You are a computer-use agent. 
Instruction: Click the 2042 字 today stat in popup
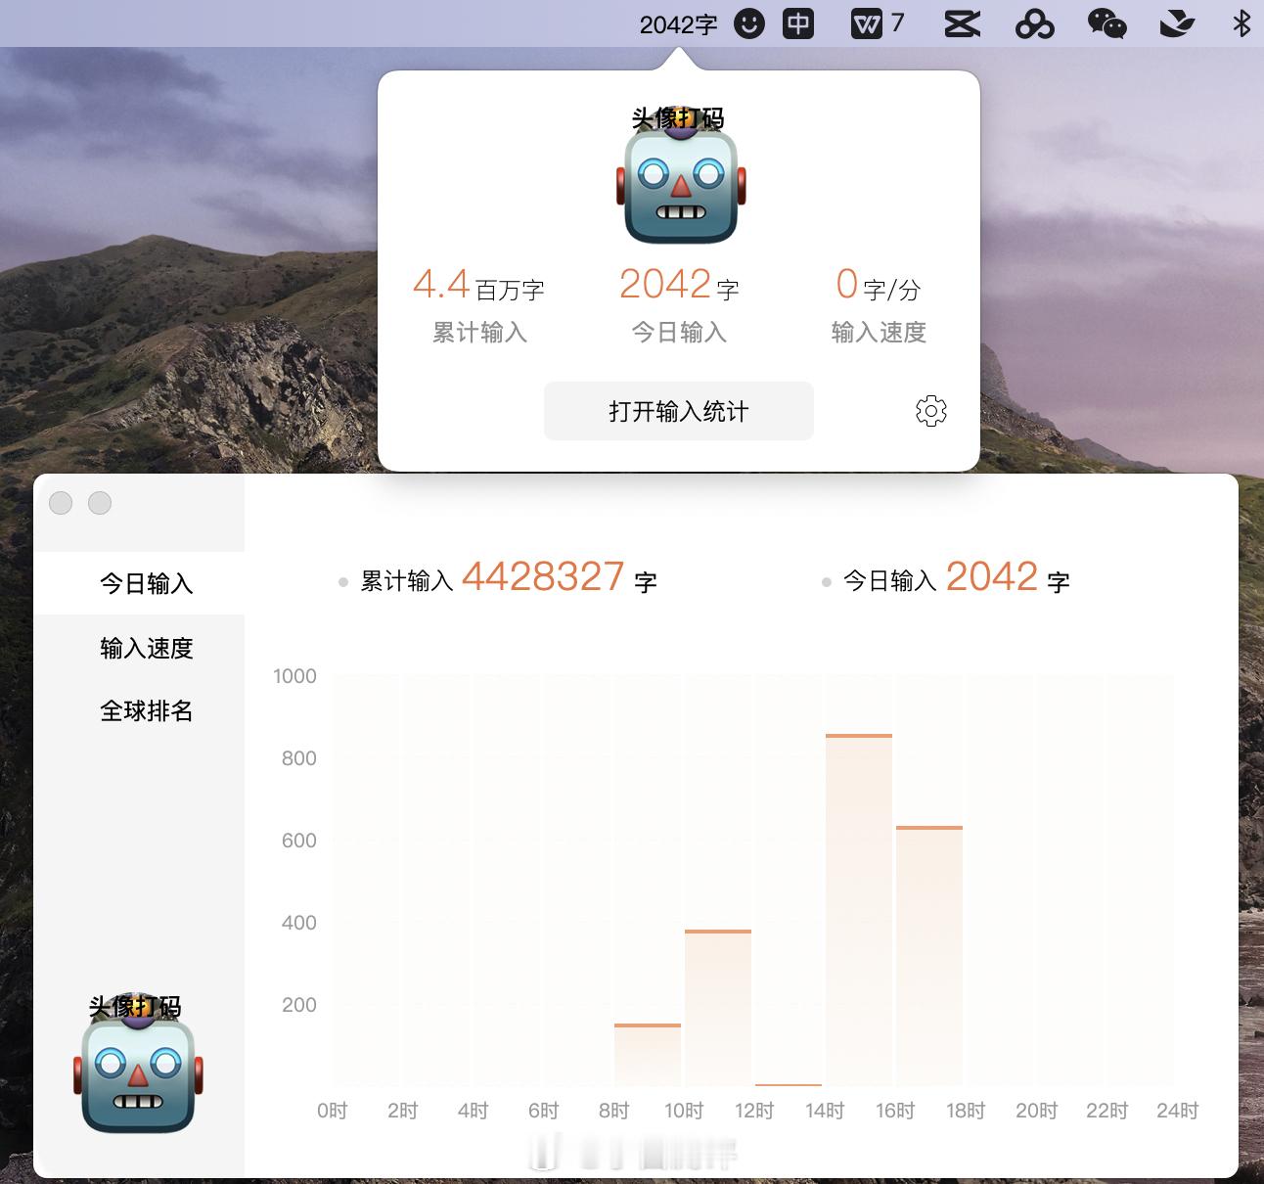click(x=679, y=286)
